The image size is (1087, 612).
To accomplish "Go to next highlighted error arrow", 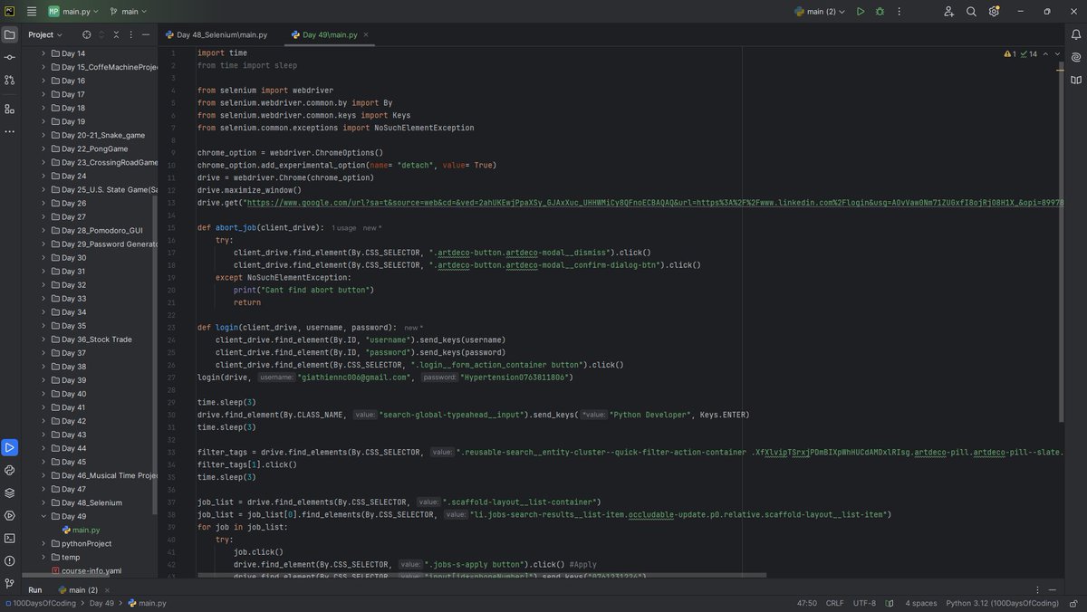I will 1057,53.
